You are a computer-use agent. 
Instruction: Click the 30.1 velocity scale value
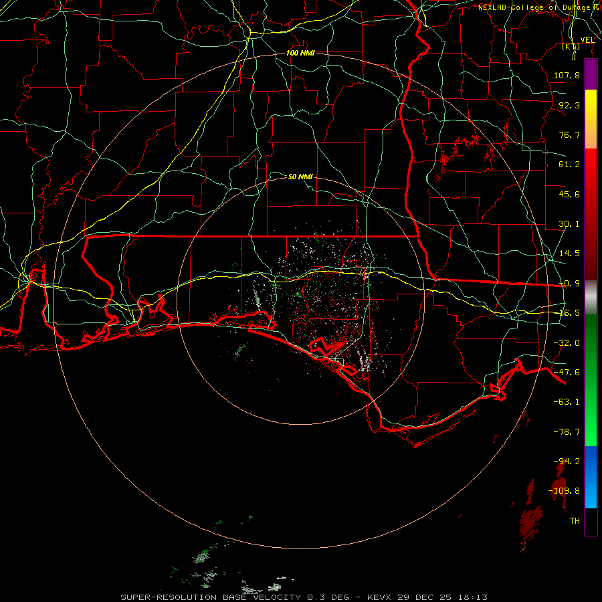tap(569, 224)
